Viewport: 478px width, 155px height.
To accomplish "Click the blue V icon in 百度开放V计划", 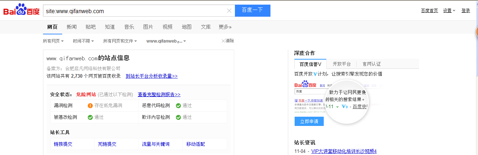I will (x=315, y=74).
